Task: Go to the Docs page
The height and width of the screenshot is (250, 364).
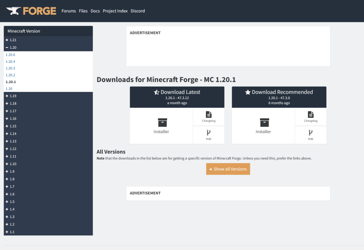Action: [x=95, y=11]
